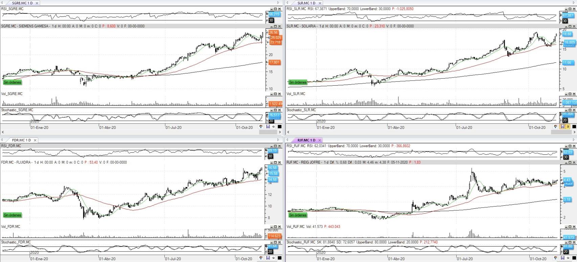
Task: Maximize the RSI_FDR.MC indicator panel
Action: coord(276,146)
